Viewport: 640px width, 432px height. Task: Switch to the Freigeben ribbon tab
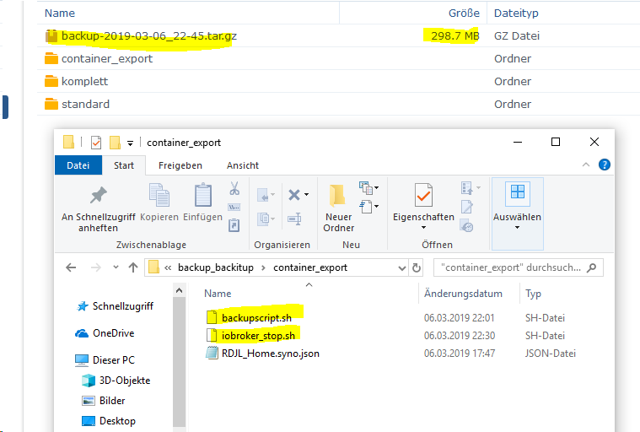(x=180, y=165)
